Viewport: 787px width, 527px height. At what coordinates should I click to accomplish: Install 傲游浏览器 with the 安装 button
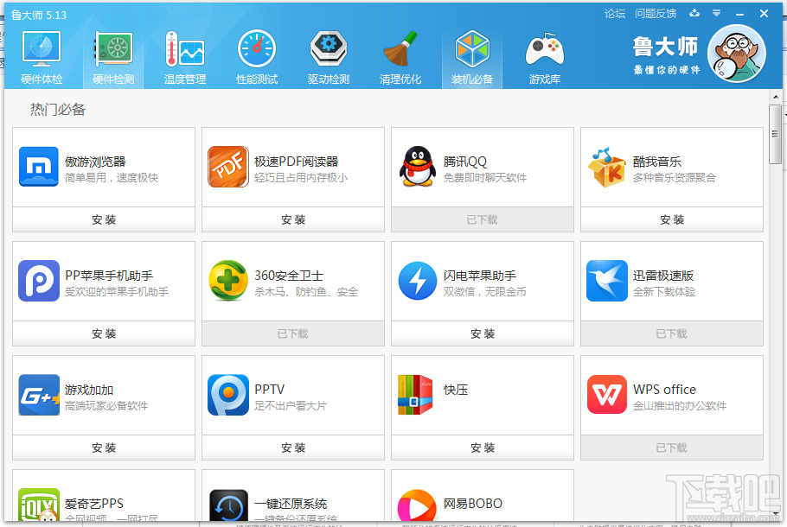pos(104,219)
